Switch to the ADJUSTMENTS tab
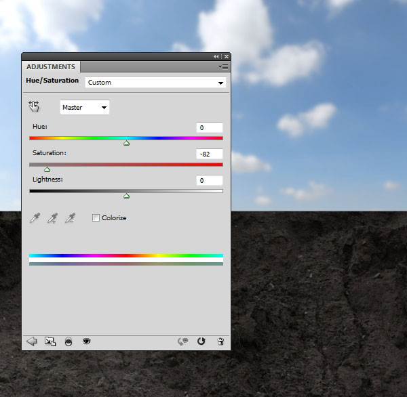The image size is (407, 397). 51,66
